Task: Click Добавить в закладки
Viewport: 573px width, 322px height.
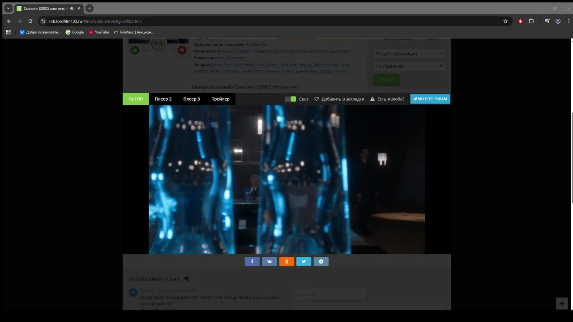Action: point(343,99)
